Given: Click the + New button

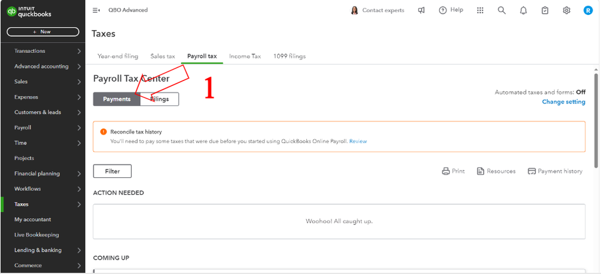Looking at the screenshot, I should (x=43, y=32).
